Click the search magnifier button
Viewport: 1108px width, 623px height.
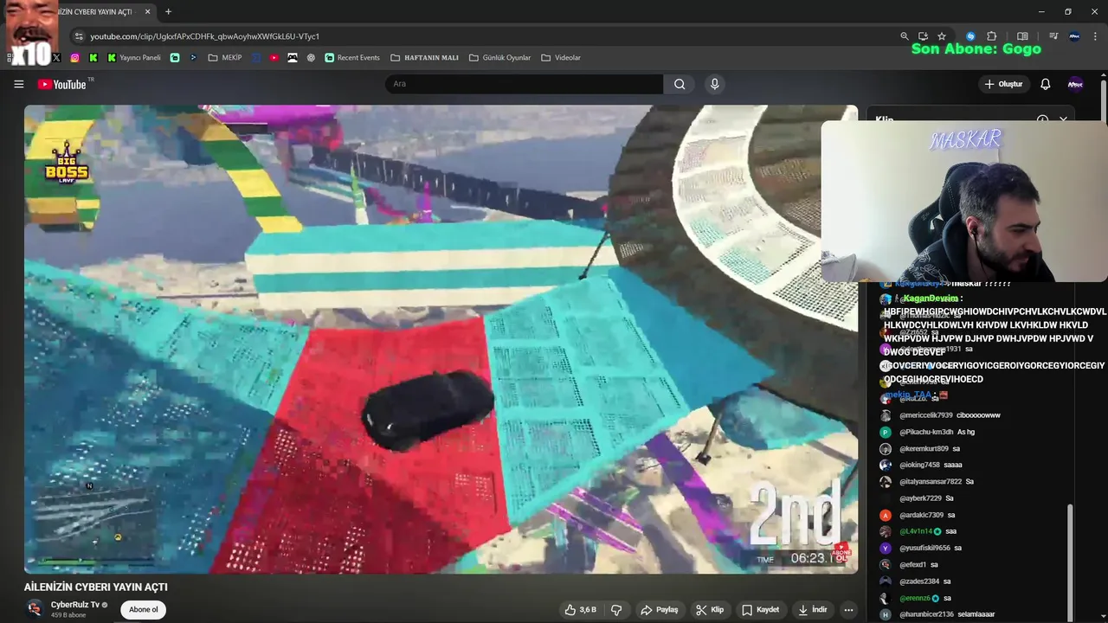[x=680, y=84]
